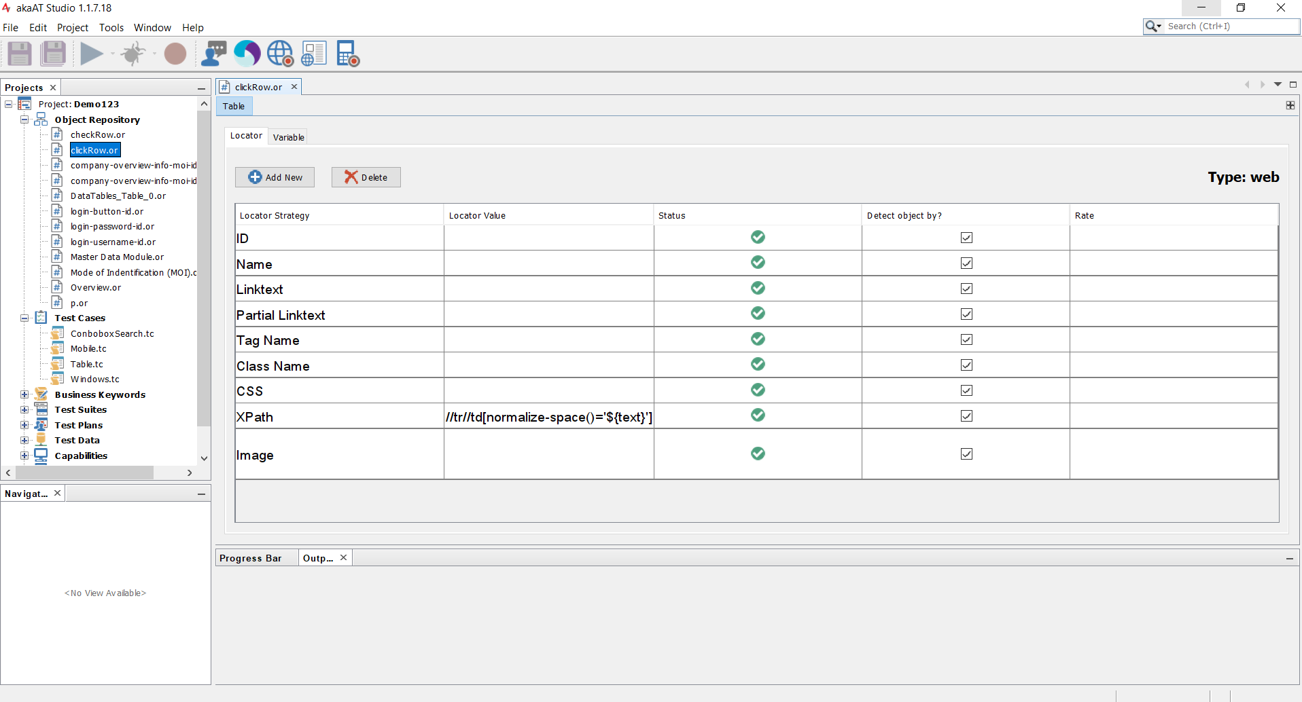Click the round Record button icon
This screenshot has height=702, width=1302.
[175, 54]
